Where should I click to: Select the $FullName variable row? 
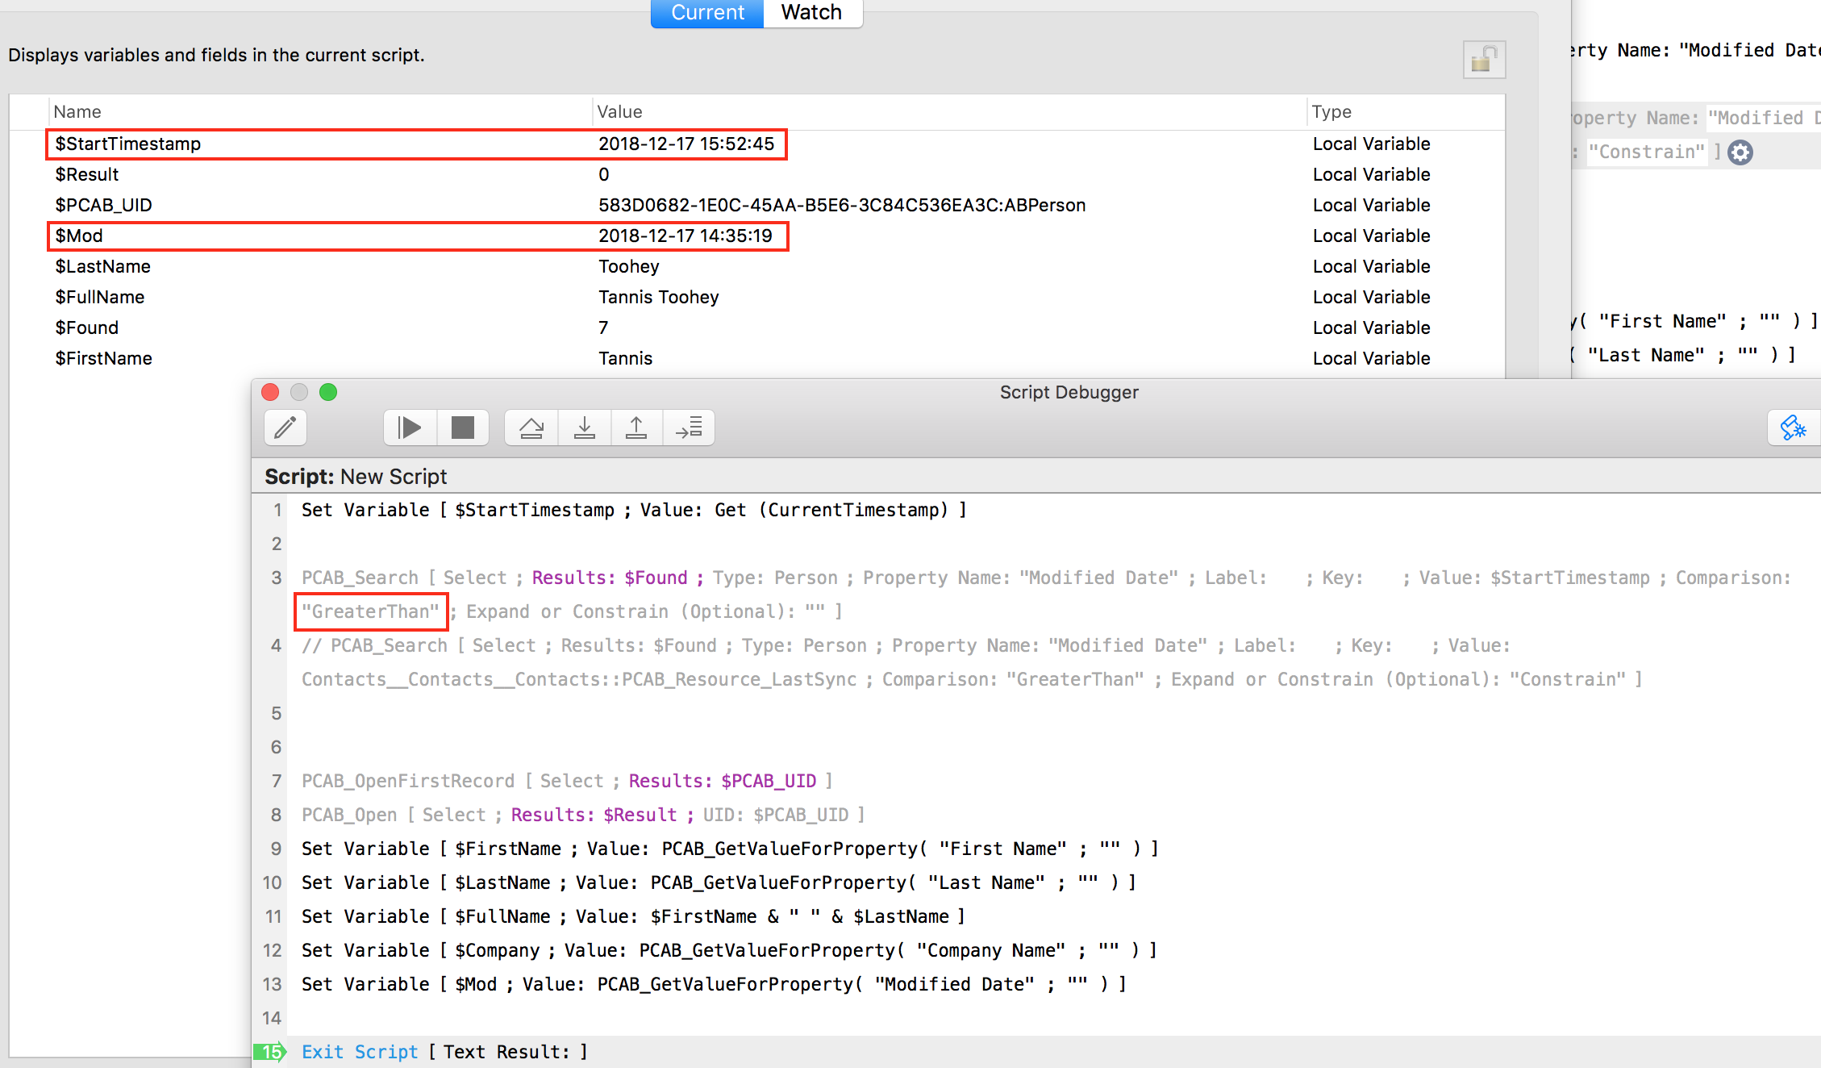(757, 297)
